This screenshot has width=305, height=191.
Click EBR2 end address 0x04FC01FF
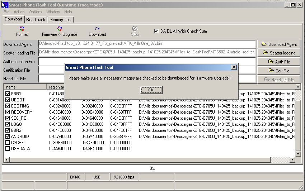[121, 130]
